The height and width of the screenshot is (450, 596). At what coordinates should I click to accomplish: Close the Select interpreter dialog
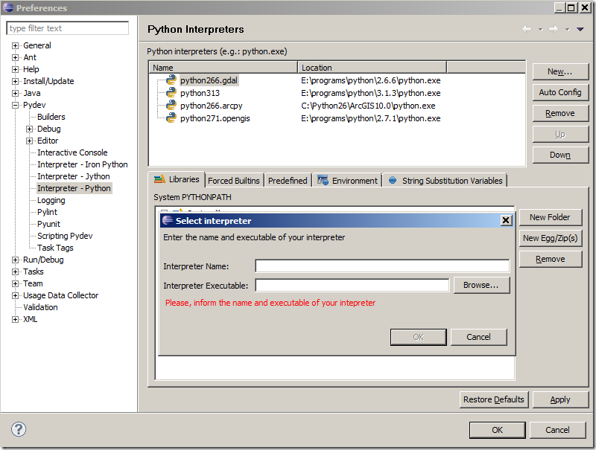[x=506, y=220]
